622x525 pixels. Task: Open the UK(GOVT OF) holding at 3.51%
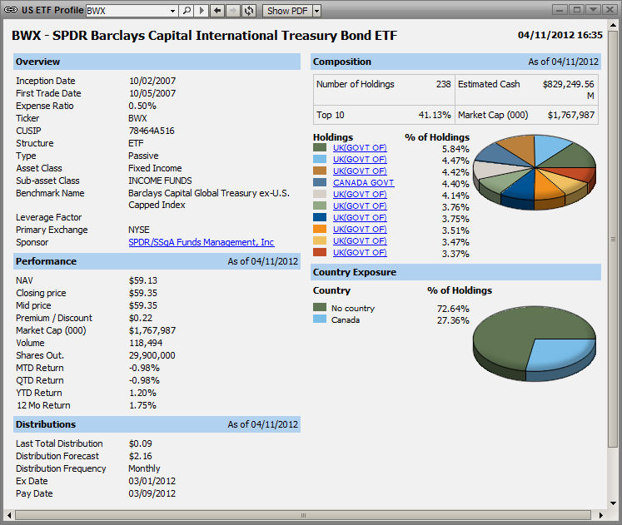pyautogui.click(x=360, y=229)
